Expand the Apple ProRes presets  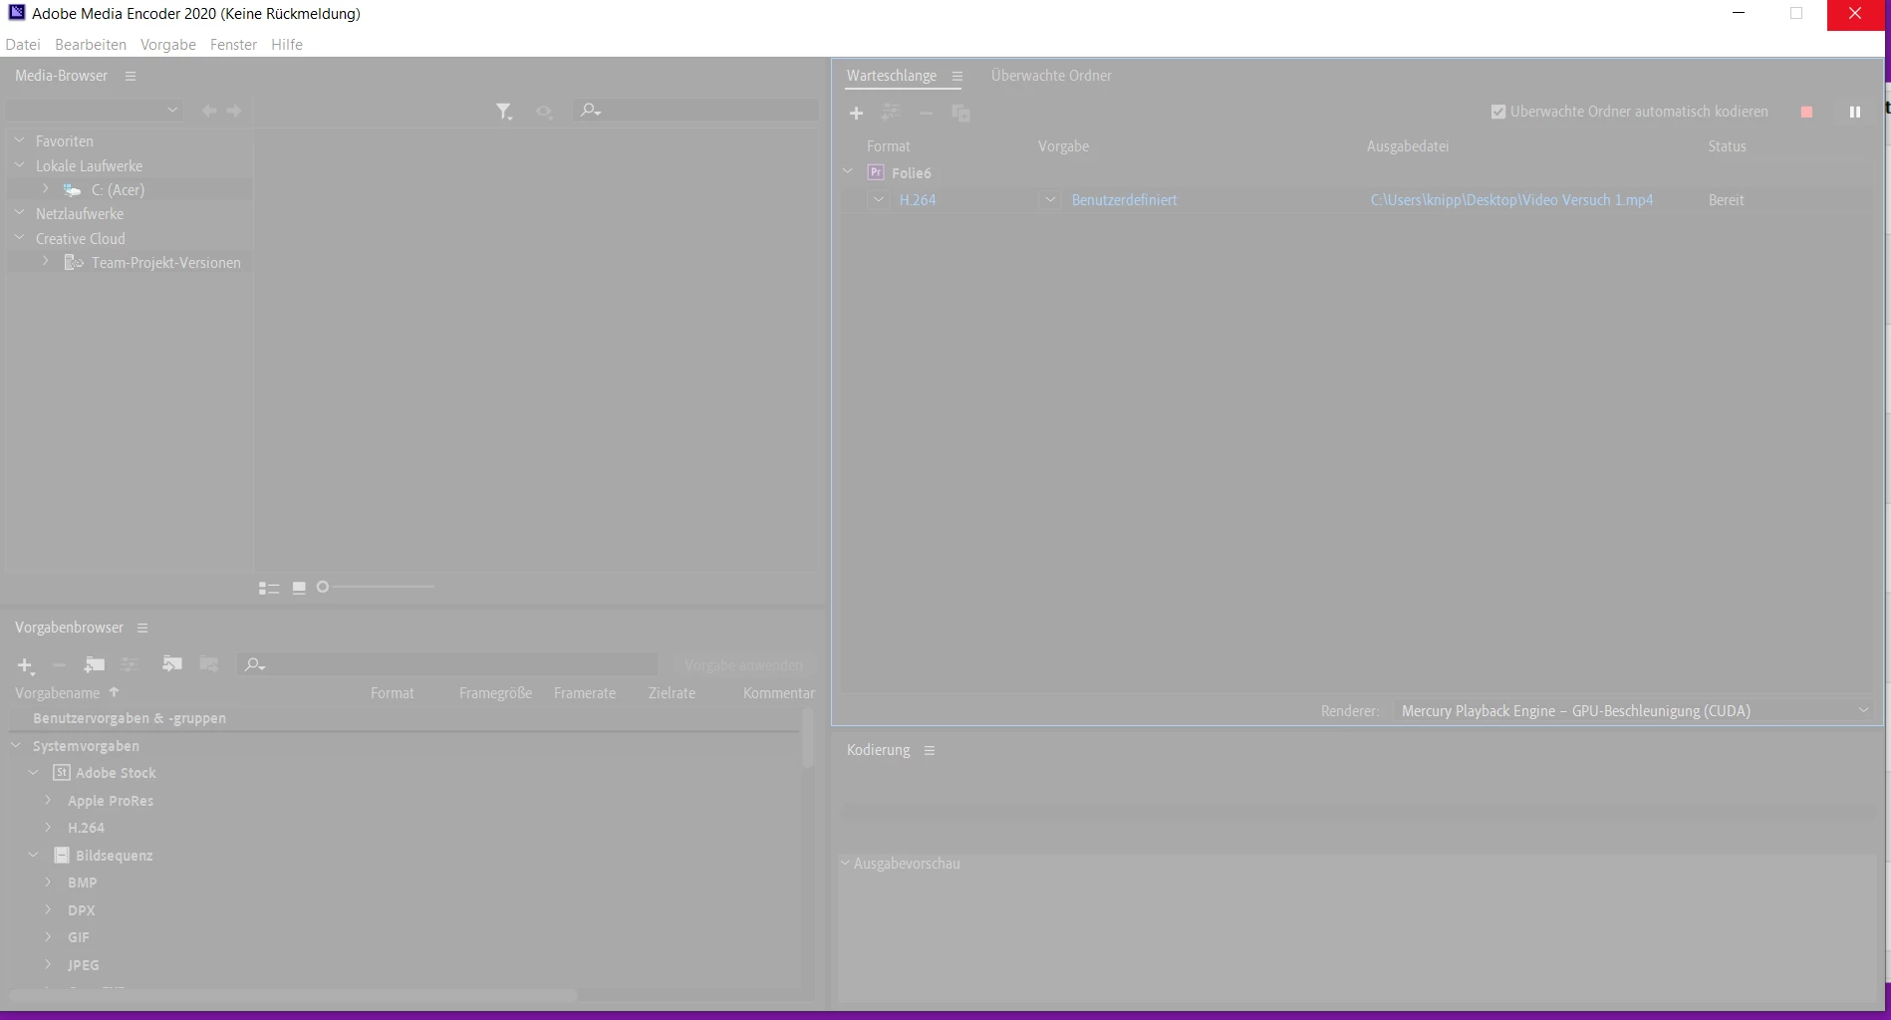point(48,800)
